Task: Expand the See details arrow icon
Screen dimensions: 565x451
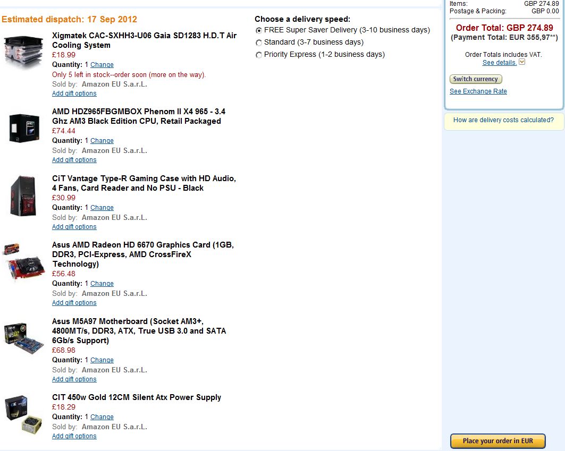Action: click(x=522, y=62)
